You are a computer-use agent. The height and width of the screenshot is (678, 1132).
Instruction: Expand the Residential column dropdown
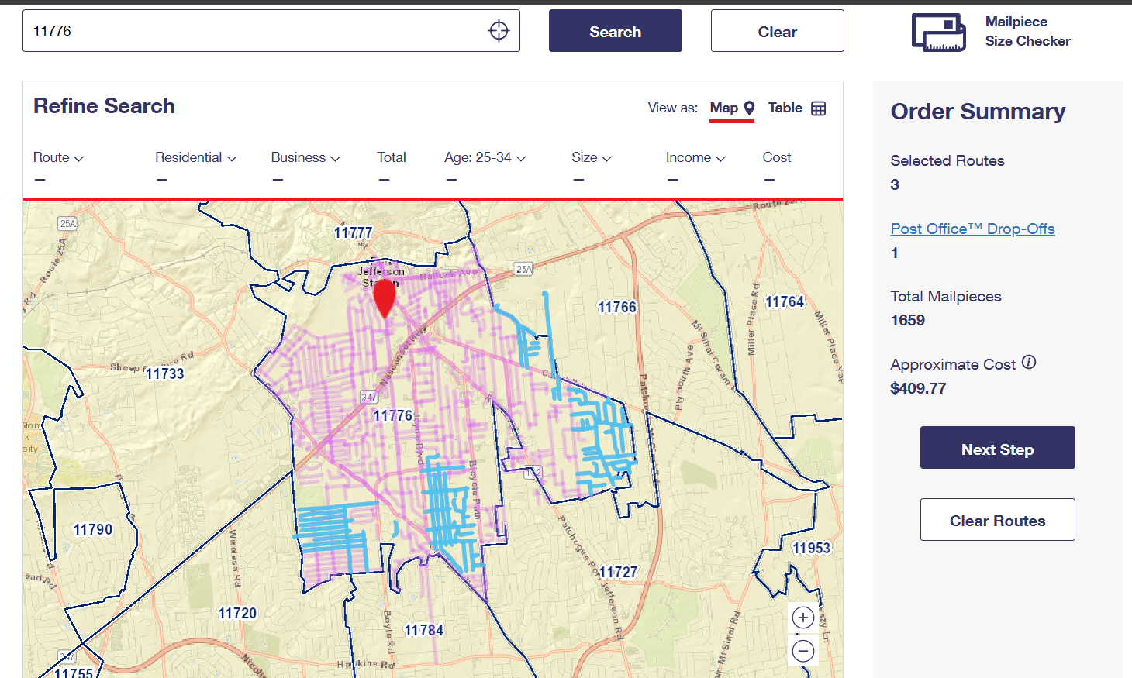[x=195, y=157]
